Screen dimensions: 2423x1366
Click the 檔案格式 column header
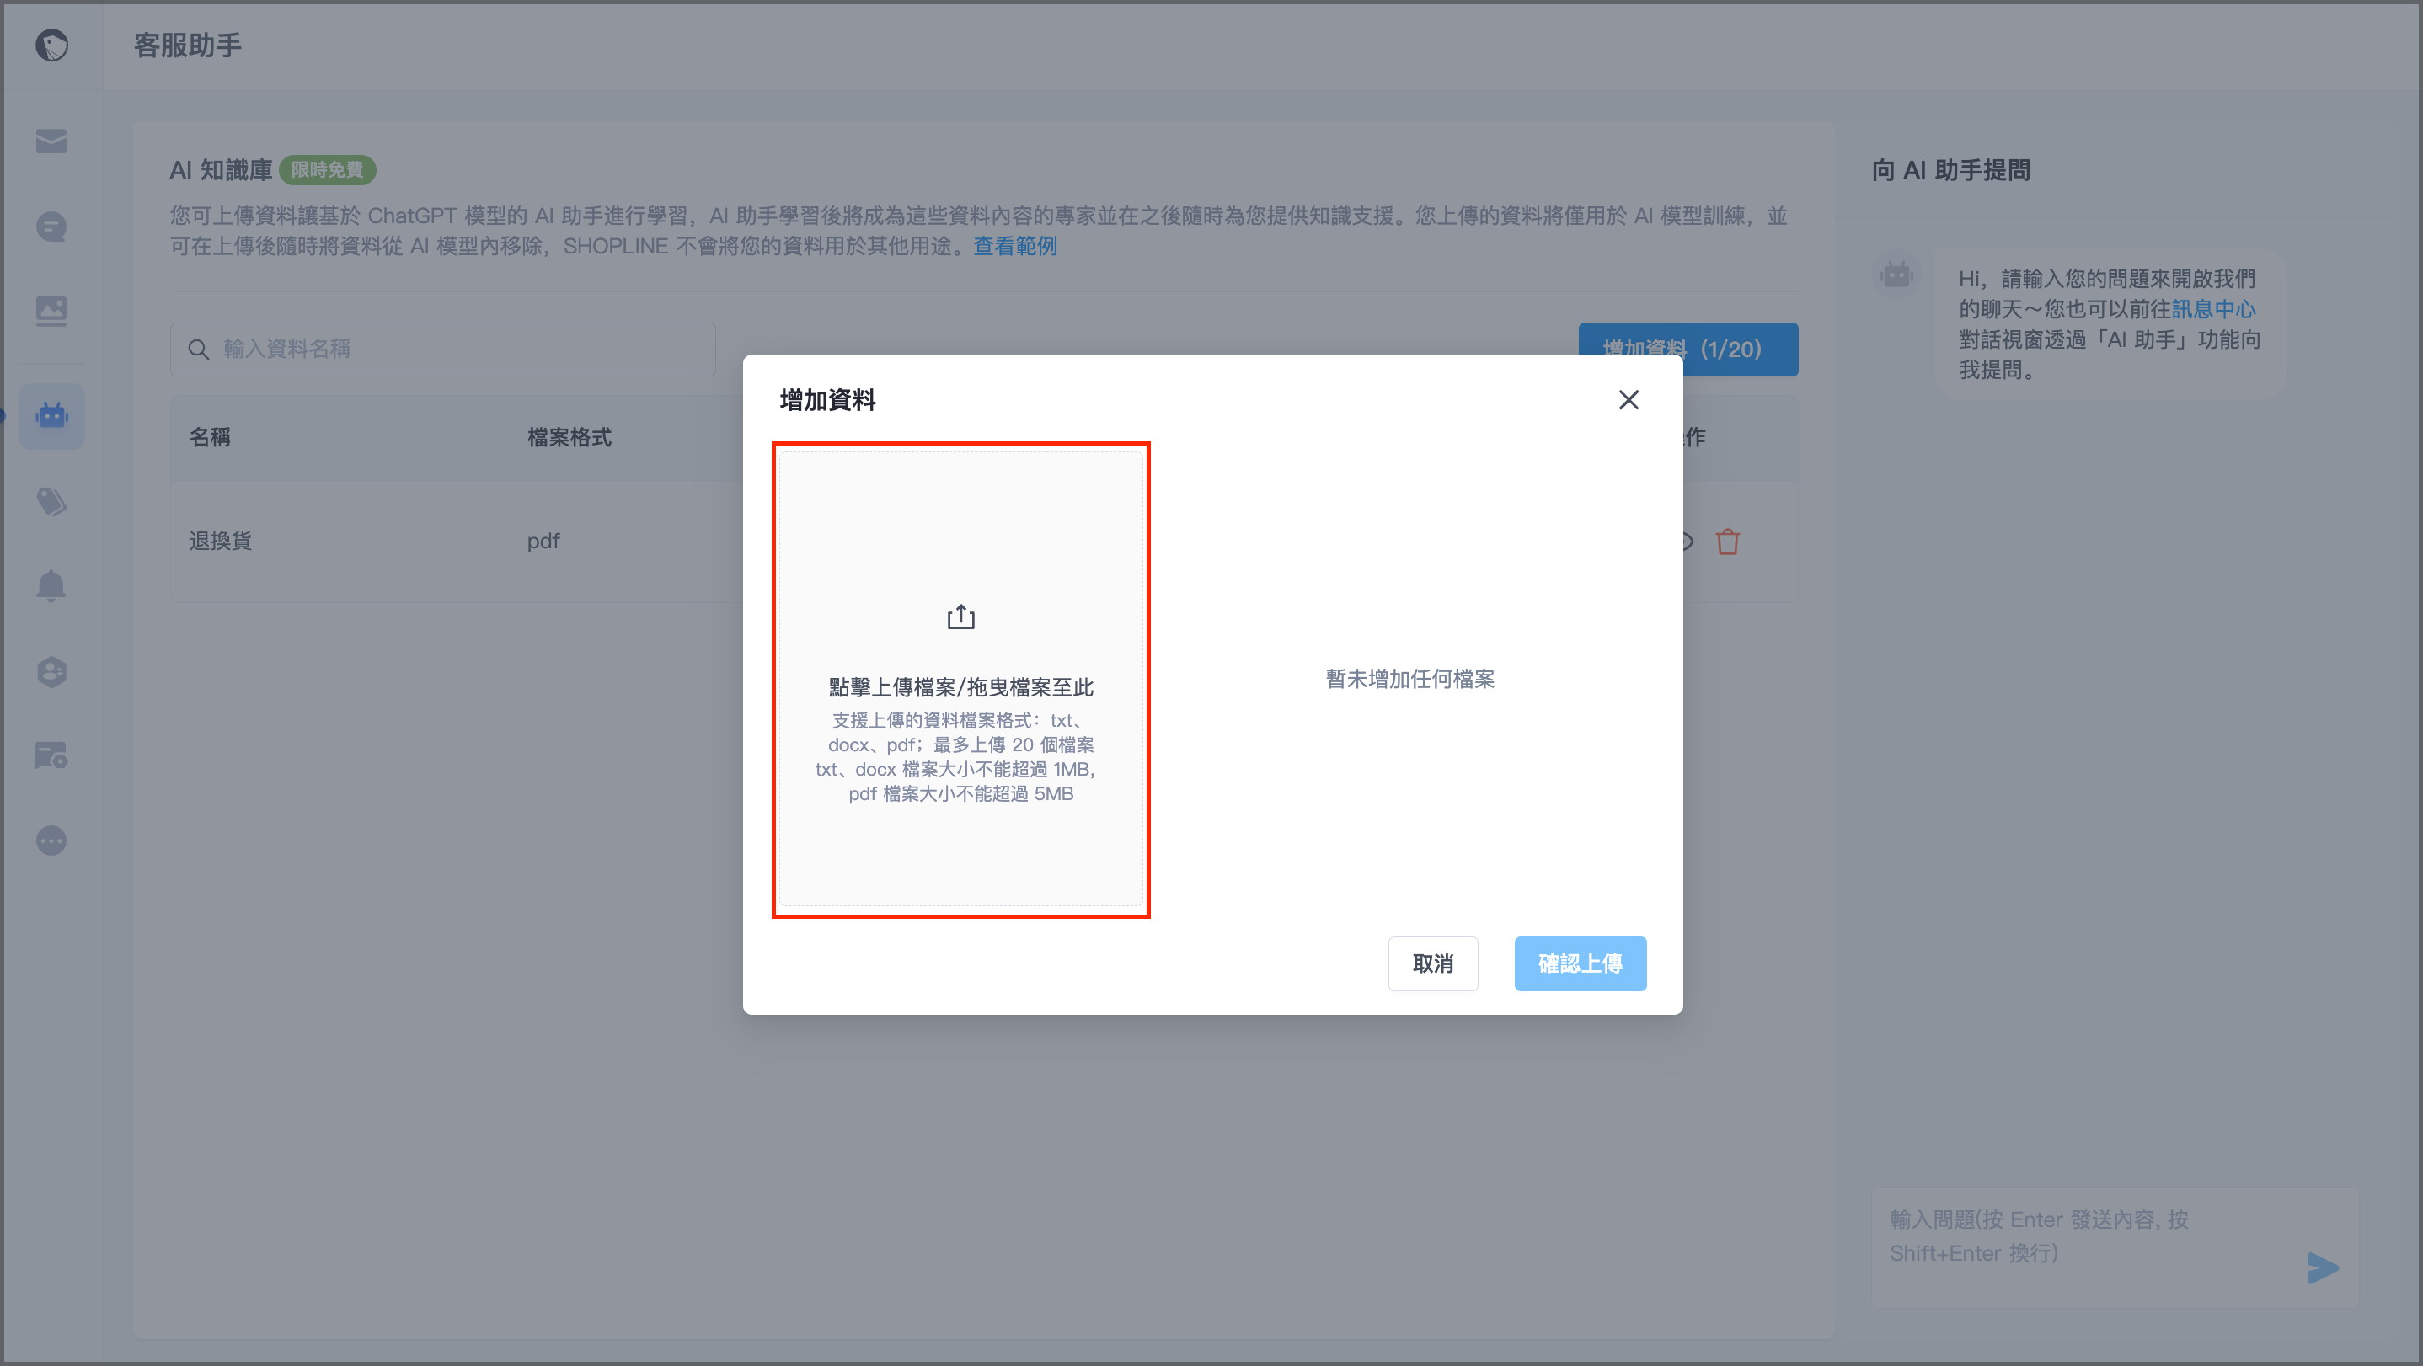tap(569, 437)
